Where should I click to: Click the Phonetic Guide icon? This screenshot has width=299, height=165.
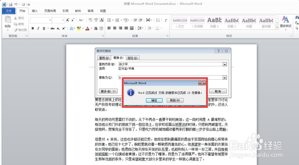96,20
